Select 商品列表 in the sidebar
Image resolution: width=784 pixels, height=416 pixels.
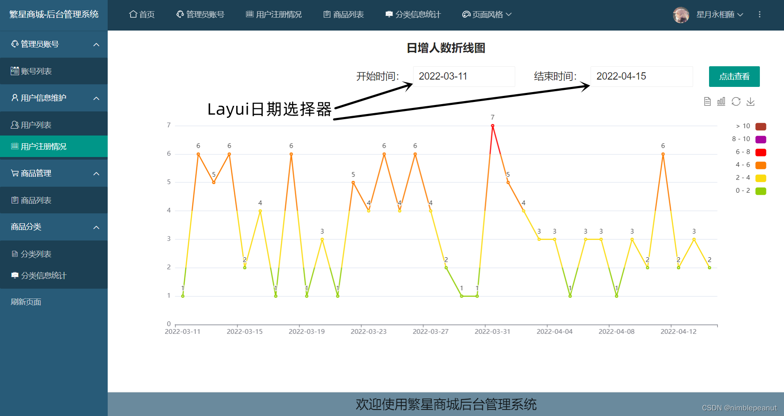point(54,200)
